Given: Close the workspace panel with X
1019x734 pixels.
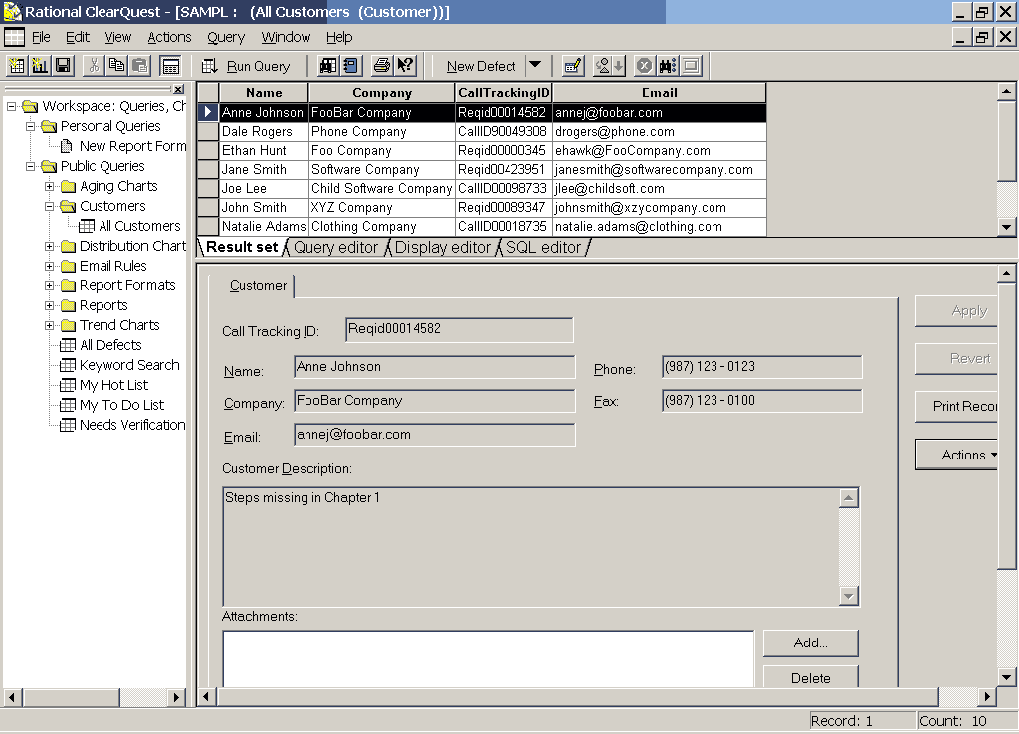Looking at the screenshot, I should (x=179, y=89).
